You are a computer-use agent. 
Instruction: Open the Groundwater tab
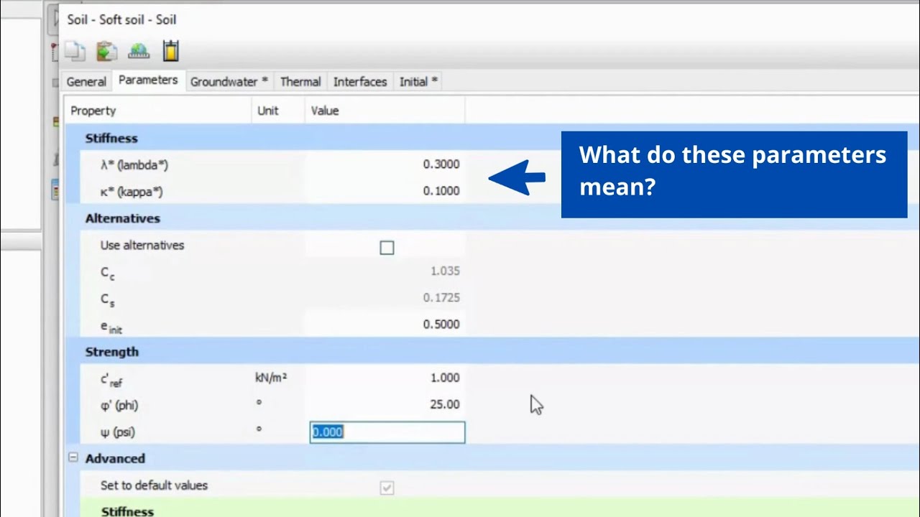pos(229,82)
